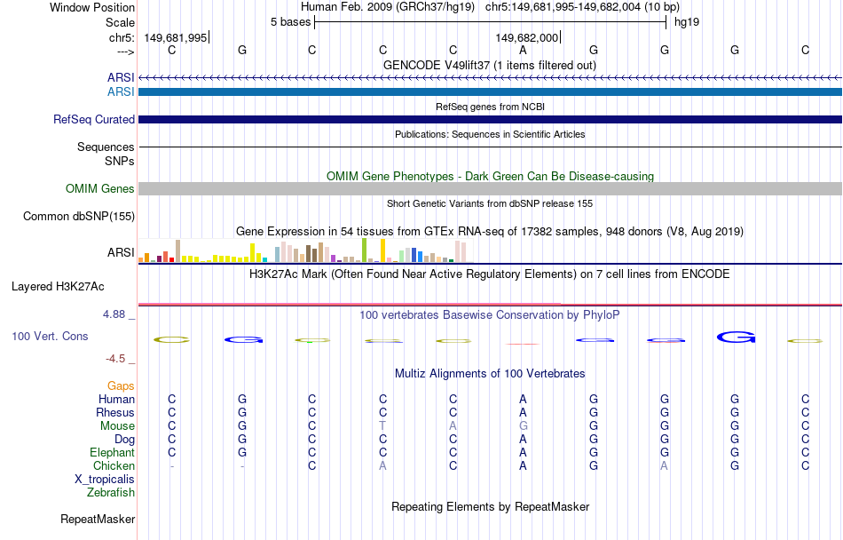
Task: Click the light-blue ARSI transcript bar
Action: click(x=490, y=92)
